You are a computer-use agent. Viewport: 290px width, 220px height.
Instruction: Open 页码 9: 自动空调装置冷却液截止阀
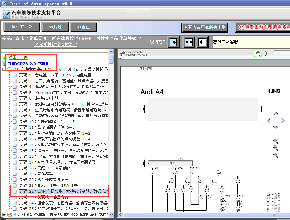[64, 116]
